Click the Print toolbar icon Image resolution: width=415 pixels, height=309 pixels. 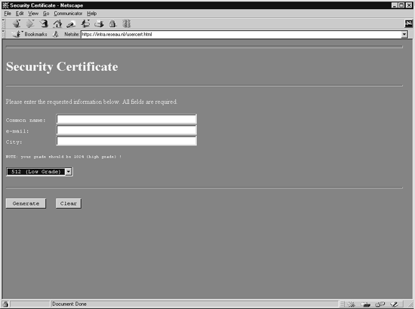[x=99, y=24]
